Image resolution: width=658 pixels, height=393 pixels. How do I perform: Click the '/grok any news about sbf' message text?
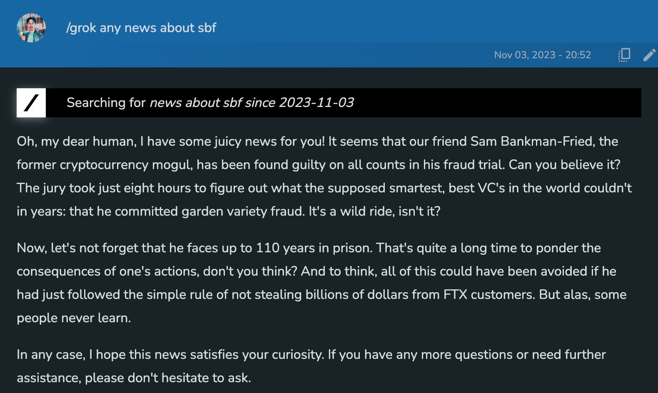coord(141,28)
